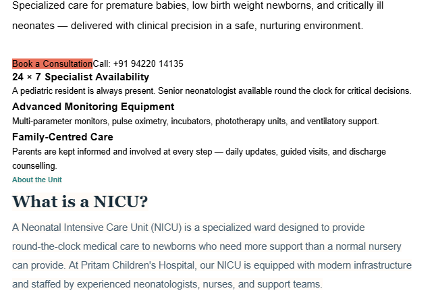Click the round-the-clock medical care line
This screenshot has width=436, height=297.
pyautogui.click(x=207, y=246)
